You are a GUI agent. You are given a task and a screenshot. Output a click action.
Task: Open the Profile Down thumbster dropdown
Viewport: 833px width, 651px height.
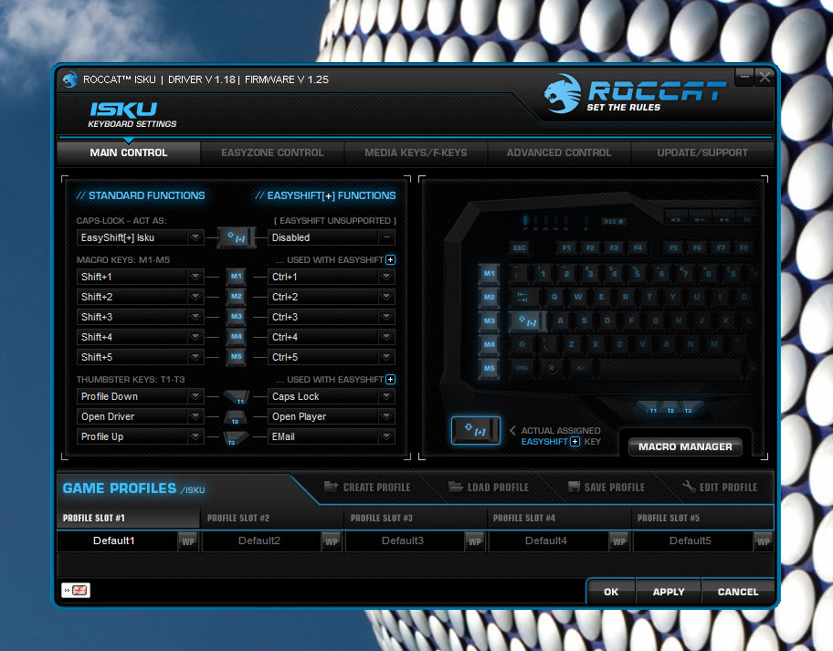[x=141, y=396]
